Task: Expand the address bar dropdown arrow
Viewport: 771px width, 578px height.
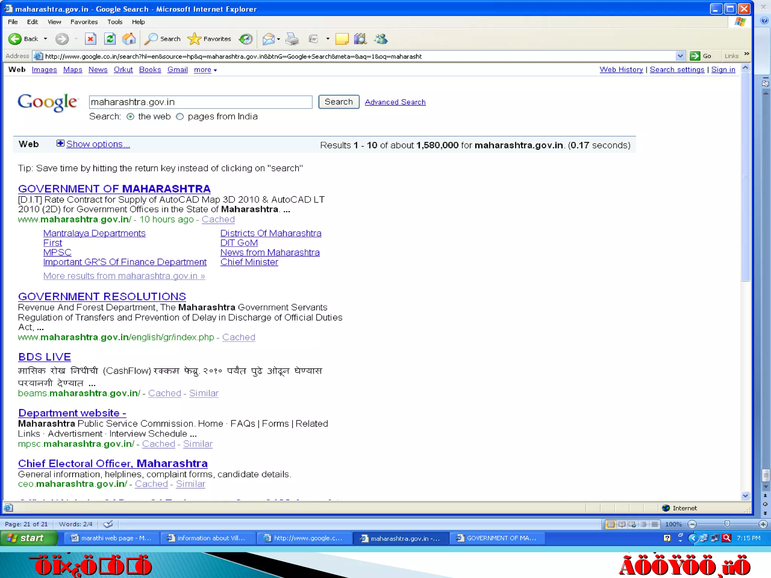Action: click(x=680, y=56)
